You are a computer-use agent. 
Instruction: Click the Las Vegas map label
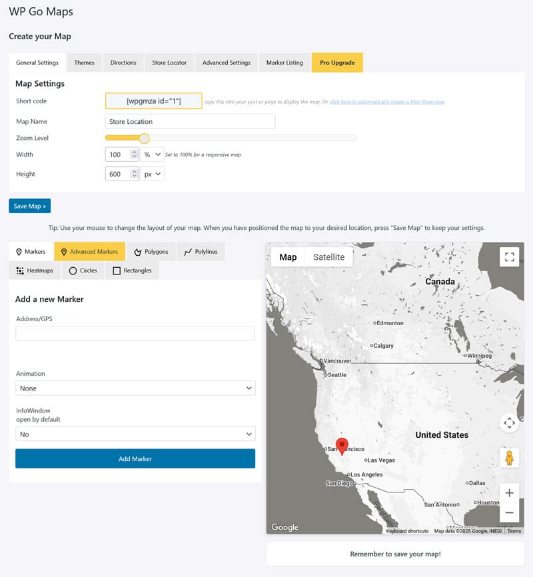coord(381,460)
